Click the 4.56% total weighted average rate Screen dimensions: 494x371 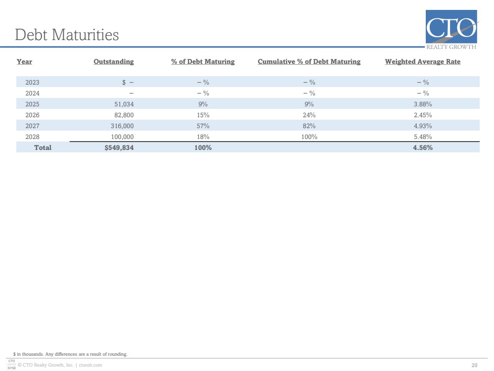point(423,147)
